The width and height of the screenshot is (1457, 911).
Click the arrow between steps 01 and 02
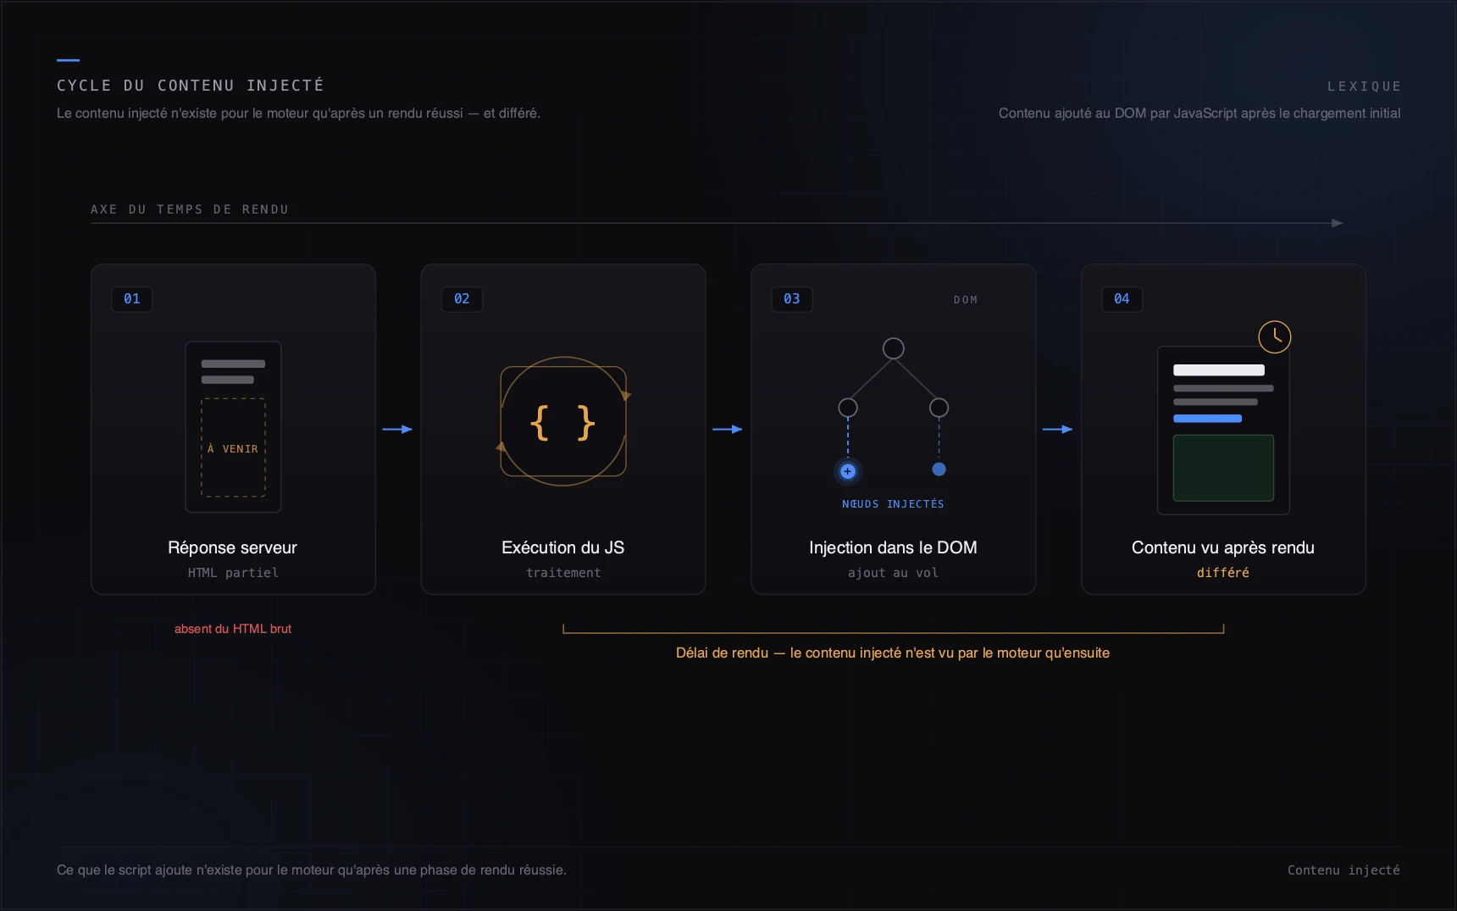pos(397,430)
